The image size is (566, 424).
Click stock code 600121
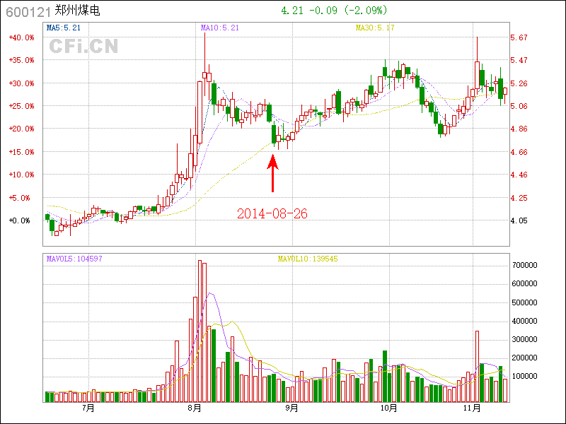[28, 12]
